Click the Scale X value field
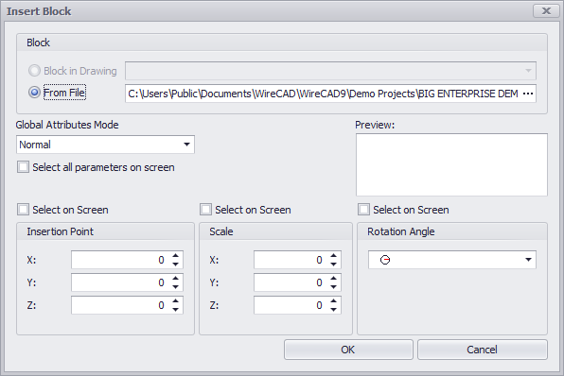 pyautogui.click(x=291, y=260)
